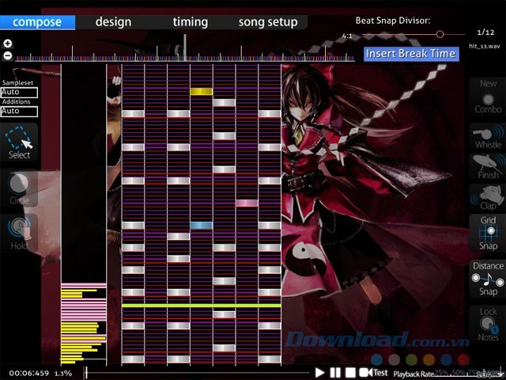Screen dimensions: 506x380
Task: Toggle the Clap hitsound
Action: click(488, 197)
